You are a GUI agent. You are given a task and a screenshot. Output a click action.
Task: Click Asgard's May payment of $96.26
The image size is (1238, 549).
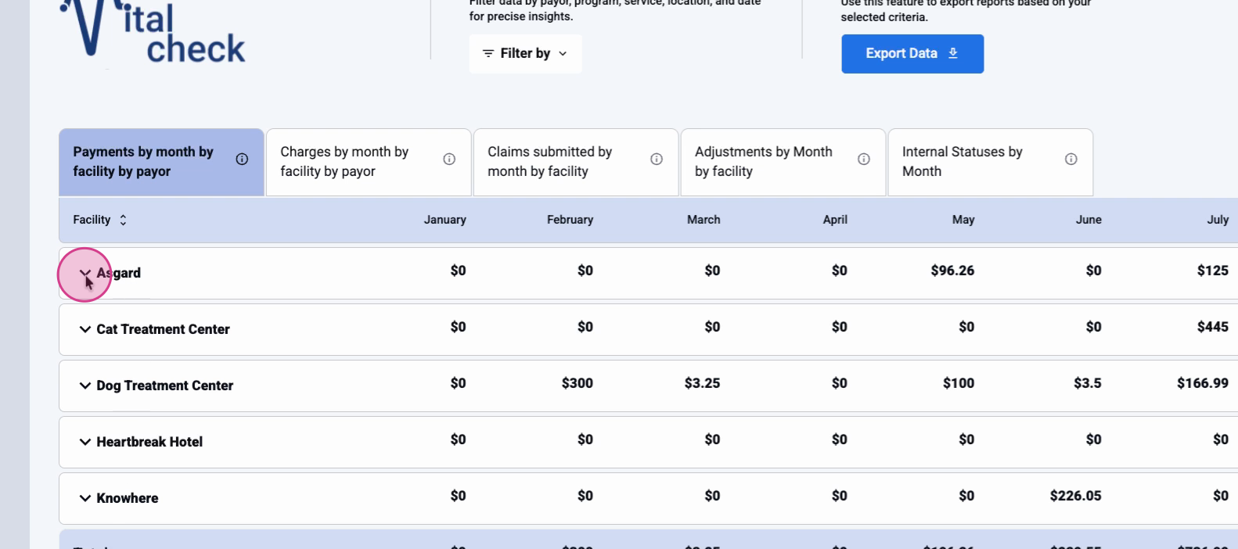[x=952, y=271]
